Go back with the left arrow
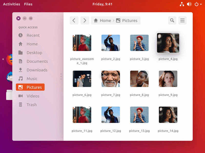Image resolution: width=205 pixels, height=153 pixels. 74,21
